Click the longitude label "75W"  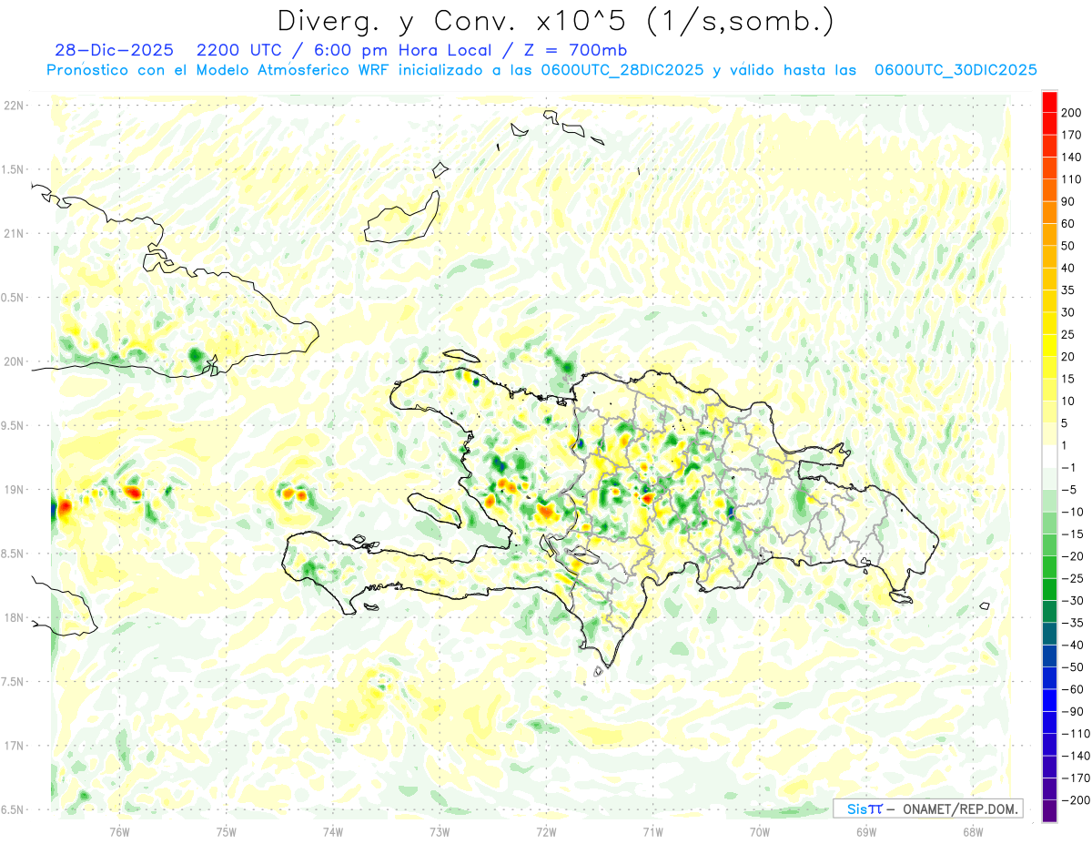coord(227,832)
